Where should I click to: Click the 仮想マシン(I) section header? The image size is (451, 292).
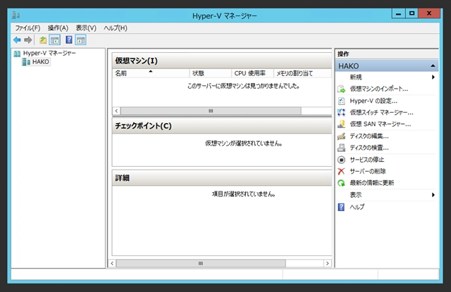point(222,61)
